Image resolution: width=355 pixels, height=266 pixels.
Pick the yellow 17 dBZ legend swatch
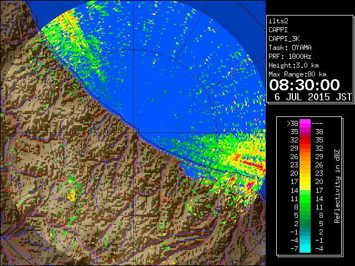305,182
